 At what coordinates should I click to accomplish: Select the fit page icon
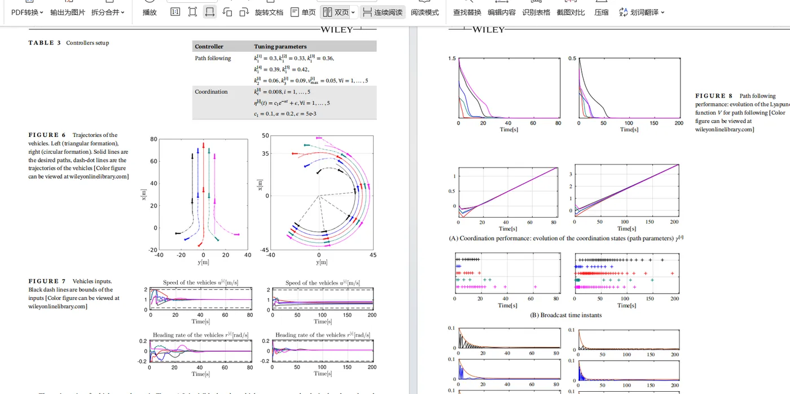[192, 12]
